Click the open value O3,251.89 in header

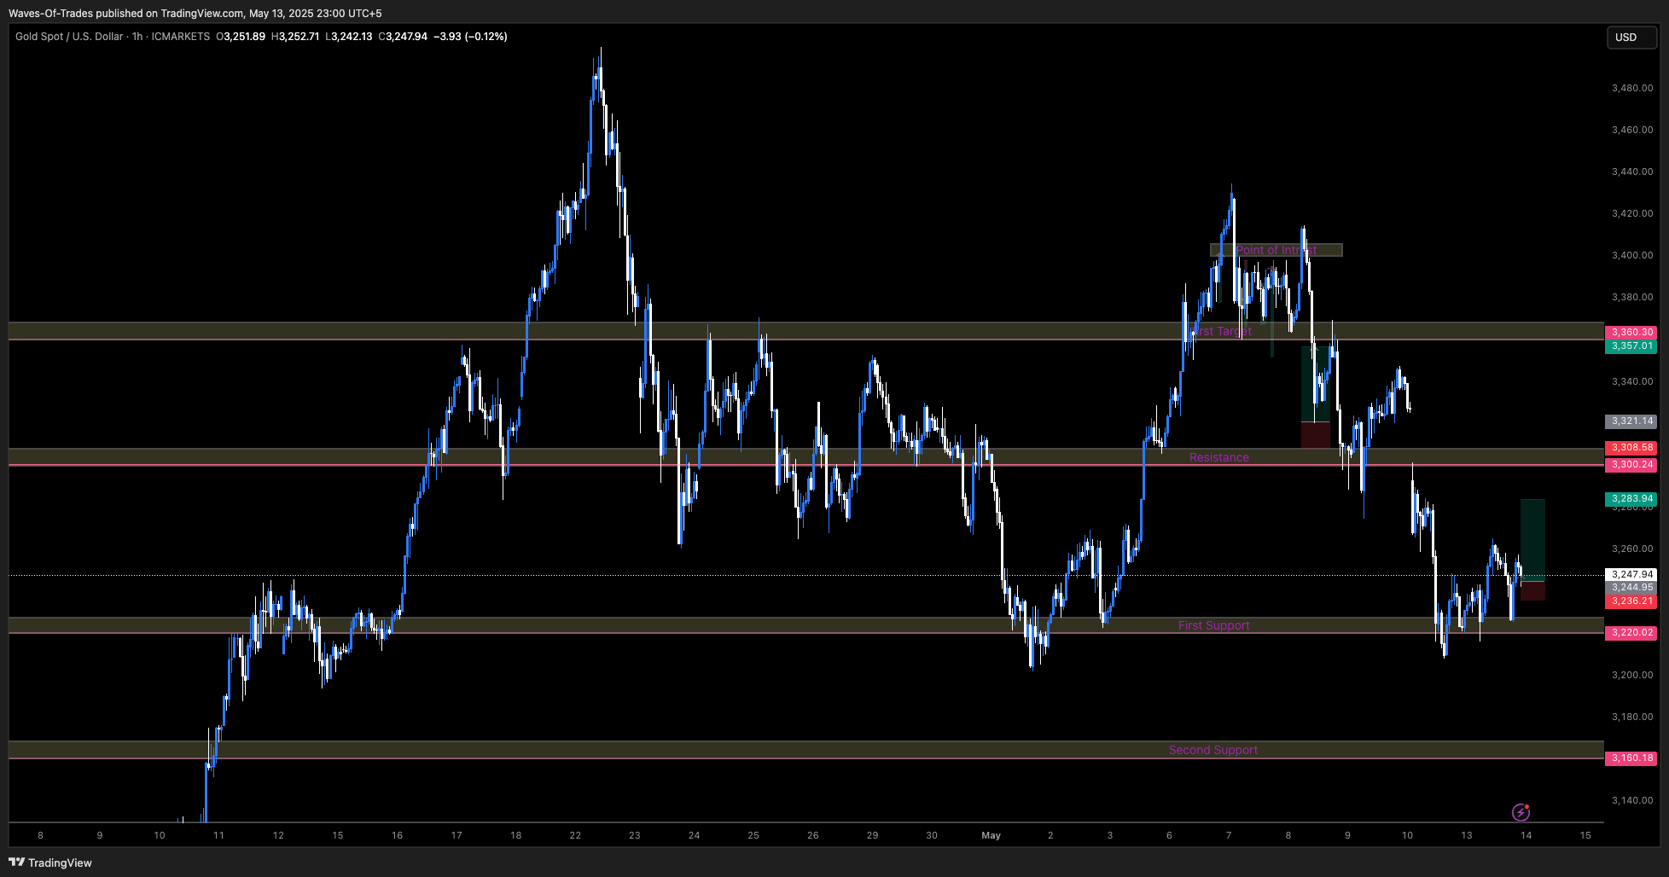click(241, 37)
